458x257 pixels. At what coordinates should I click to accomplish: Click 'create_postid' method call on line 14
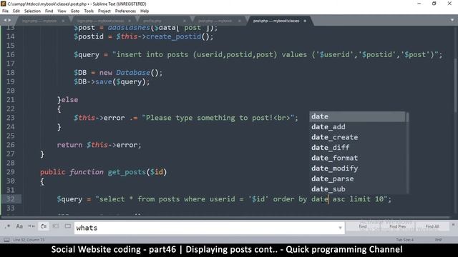[x=173, y=36]
